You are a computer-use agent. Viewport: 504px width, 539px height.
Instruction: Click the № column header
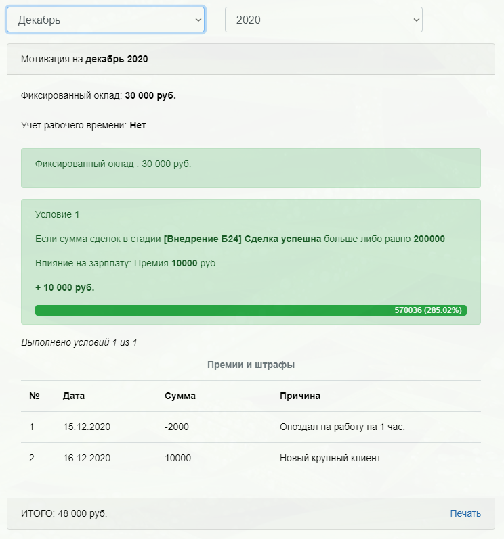pos(35,396)
